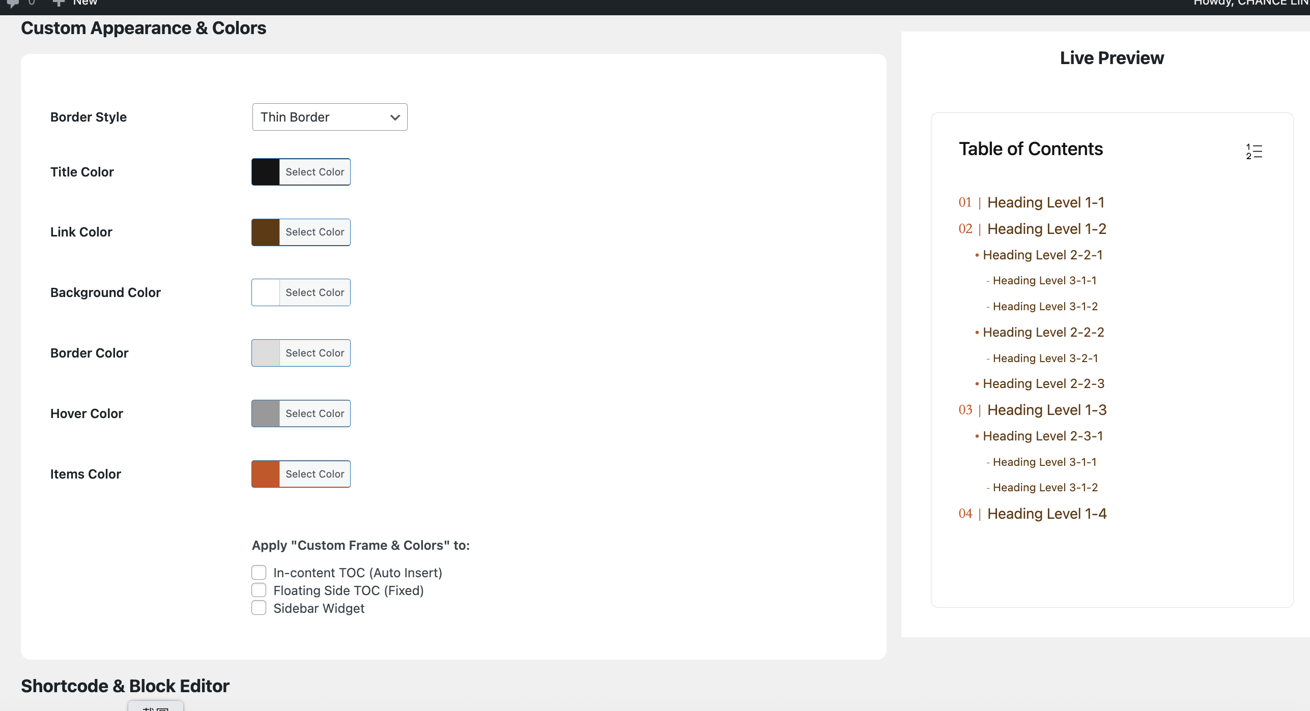
Task: Enable the Floating Side TOC (Fixed) checkbox
Action: coord(259,590)
